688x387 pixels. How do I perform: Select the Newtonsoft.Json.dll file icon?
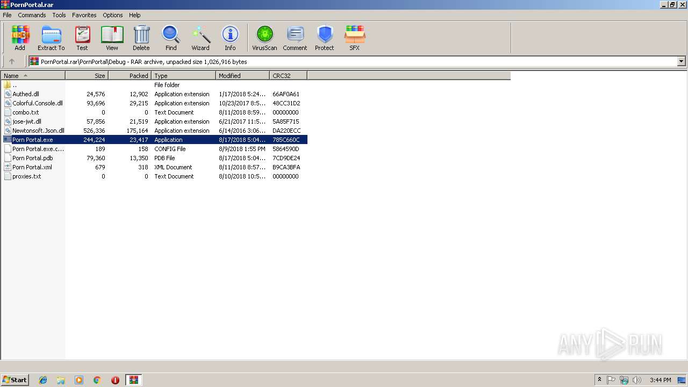8,131
